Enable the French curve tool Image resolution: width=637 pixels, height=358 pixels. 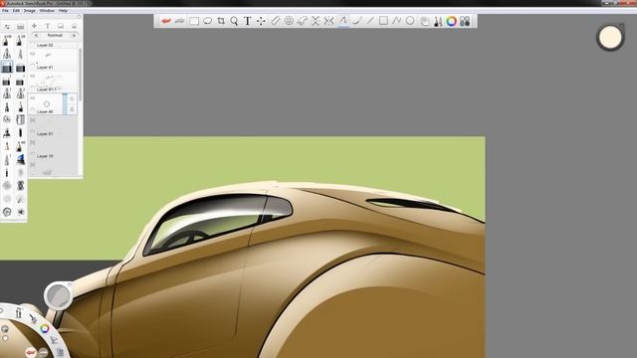point(302,21)
